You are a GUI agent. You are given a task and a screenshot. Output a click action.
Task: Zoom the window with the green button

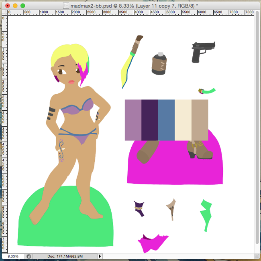point(23,6)
